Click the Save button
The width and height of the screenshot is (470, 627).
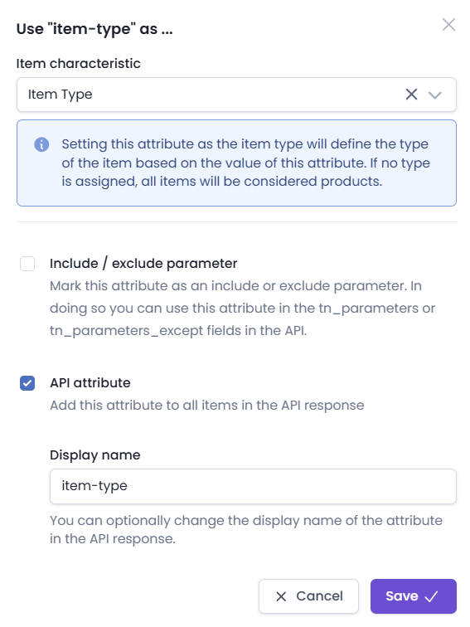pos(414,596)
